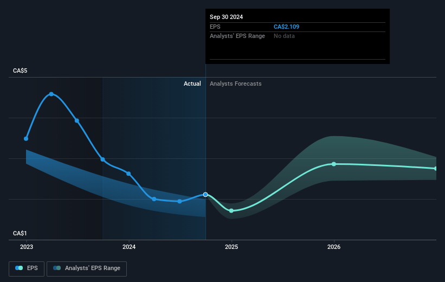This screenshot has height=282, width=445.
Task: Select the peak EPS data point in early 2023
Action: point(51,94)
